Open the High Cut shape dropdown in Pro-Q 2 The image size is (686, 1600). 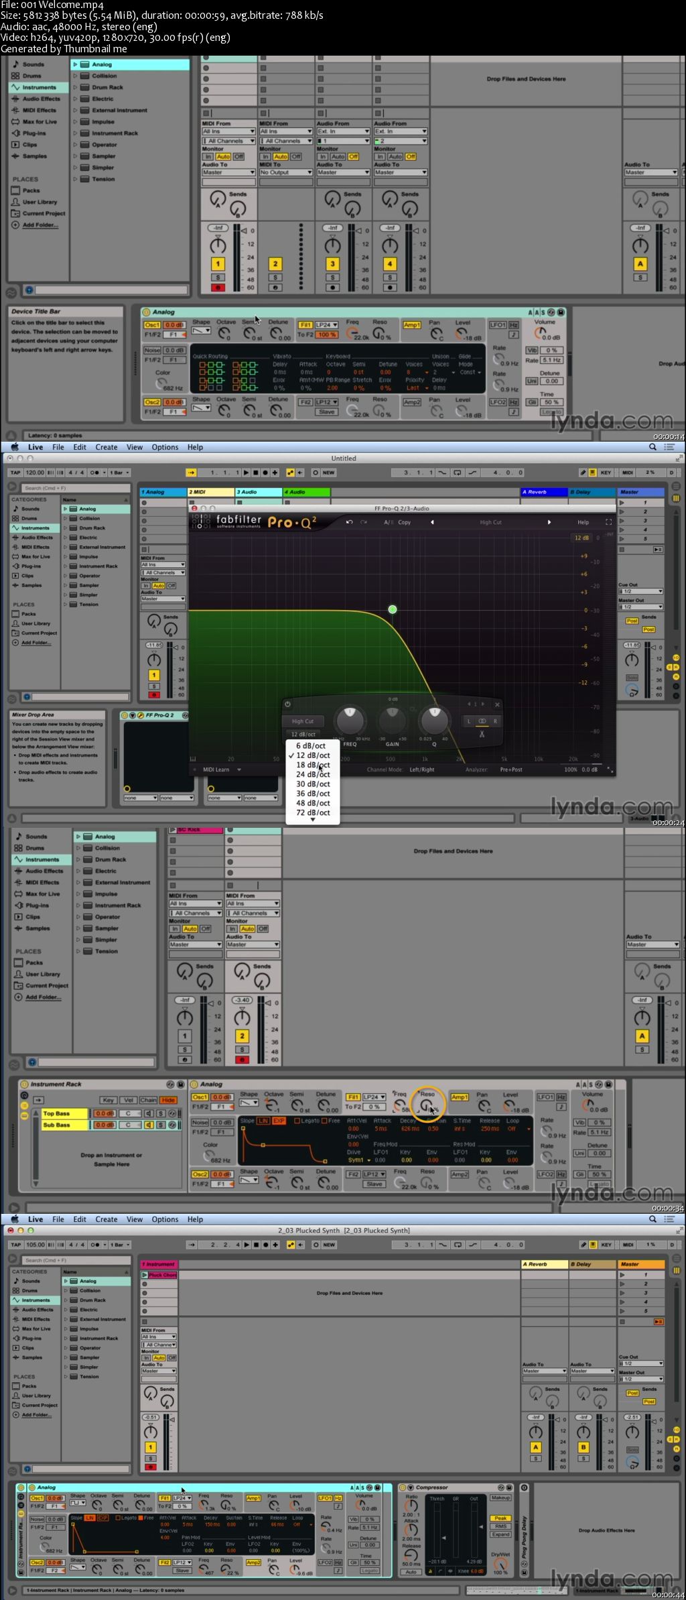303,721
